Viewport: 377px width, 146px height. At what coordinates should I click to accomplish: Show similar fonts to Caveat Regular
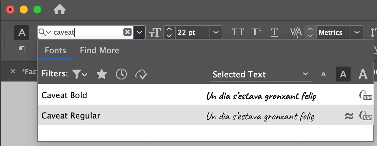[x=349, y=116]
